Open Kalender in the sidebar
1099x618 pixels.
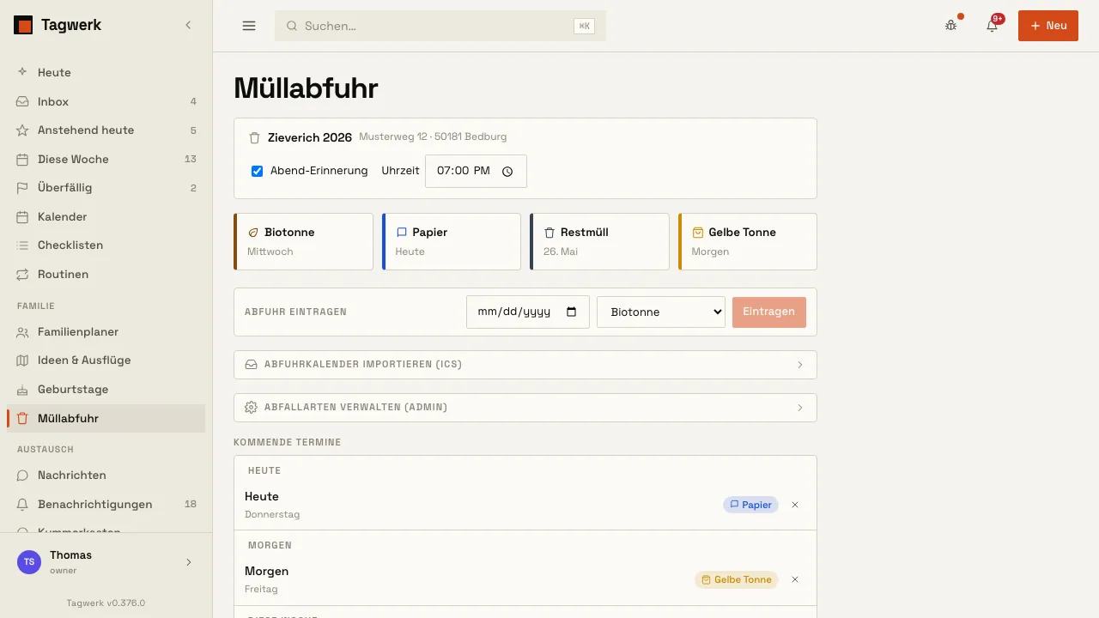(x=106, y=216)
